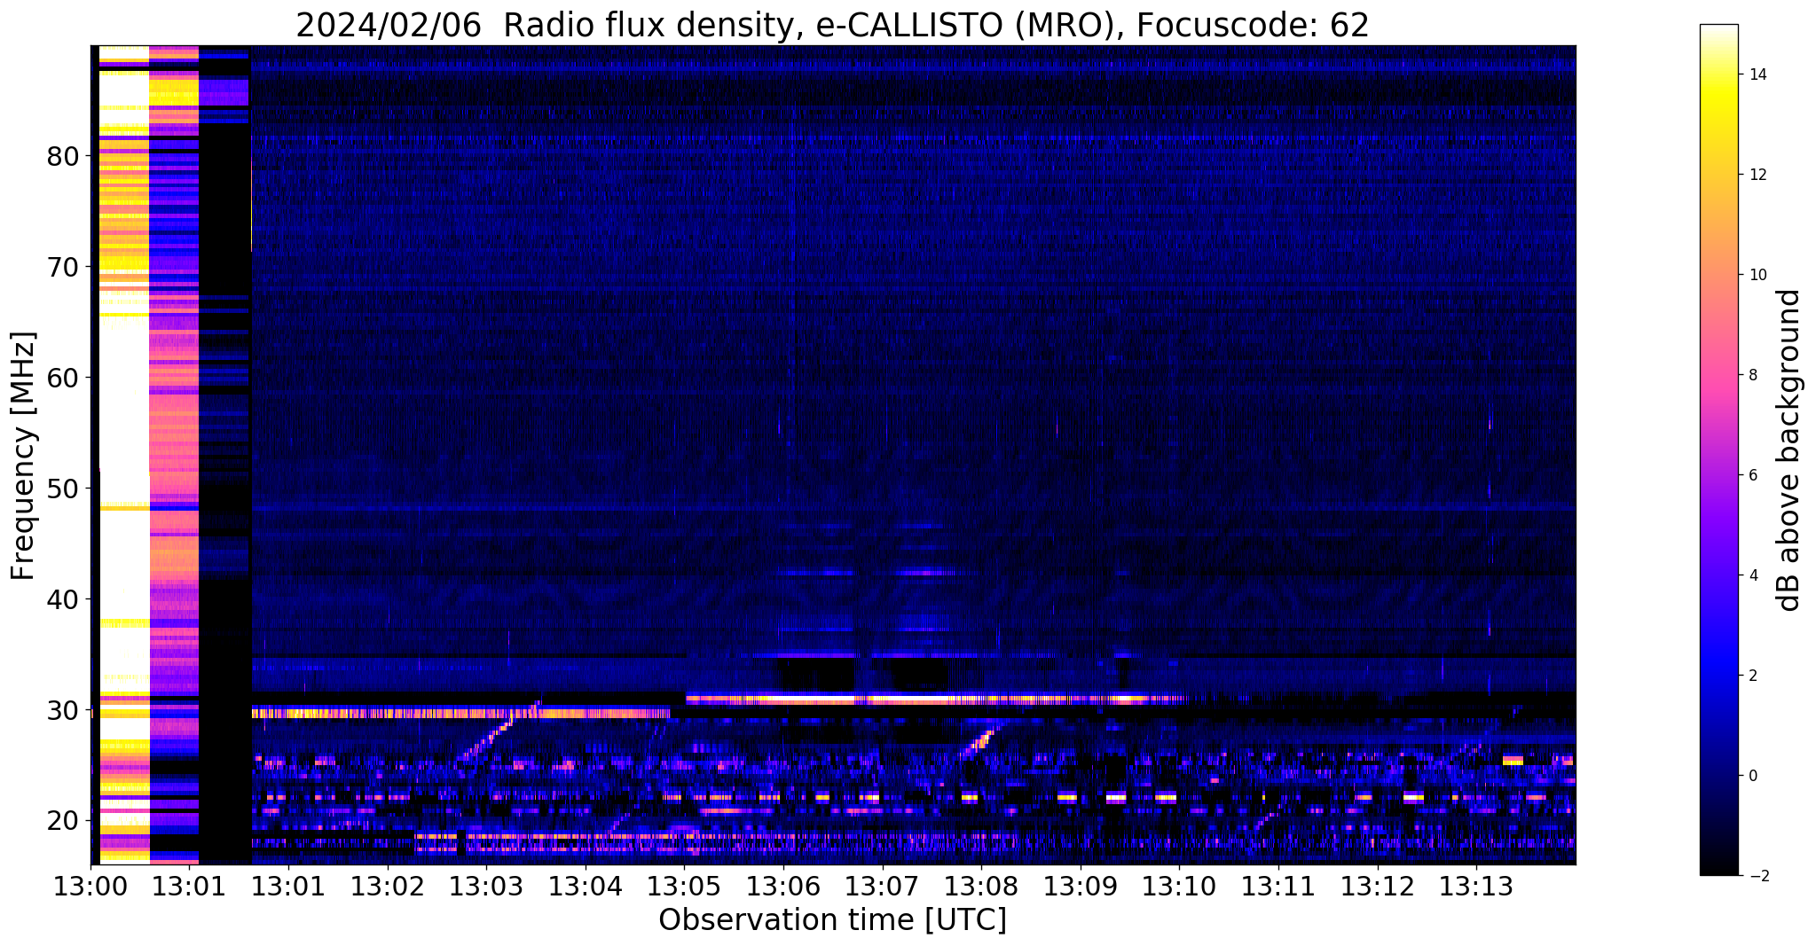Click the 13:05 time tick label

[684, 887]
